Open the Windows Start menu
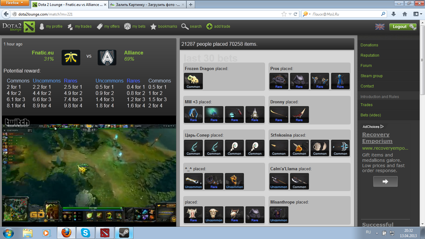The image size is (425, 239). [8, 233]
